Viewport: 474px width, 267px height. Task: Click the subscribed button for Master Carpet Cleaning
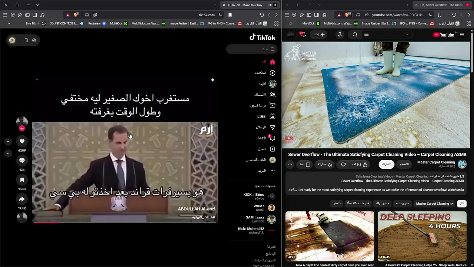point(386,164)
